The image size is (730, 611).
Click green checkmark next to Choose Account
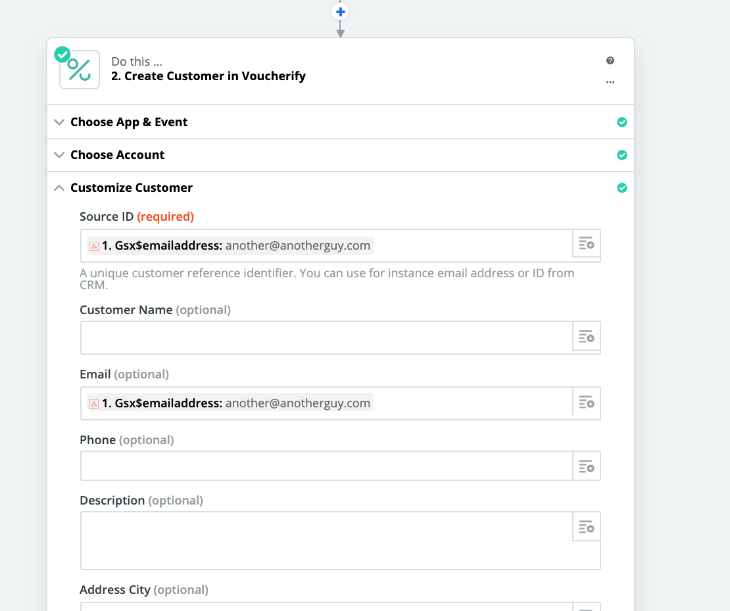pos(621,155)
